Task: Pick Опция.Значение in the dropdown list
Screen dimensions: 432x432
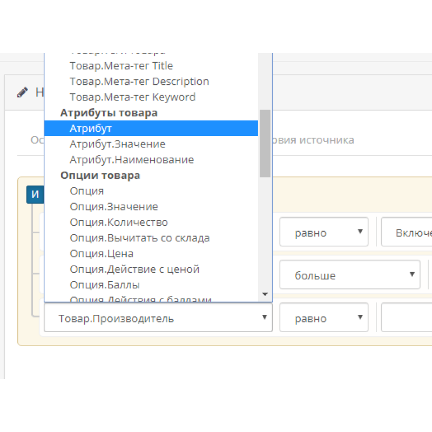Action: point(113,207)
